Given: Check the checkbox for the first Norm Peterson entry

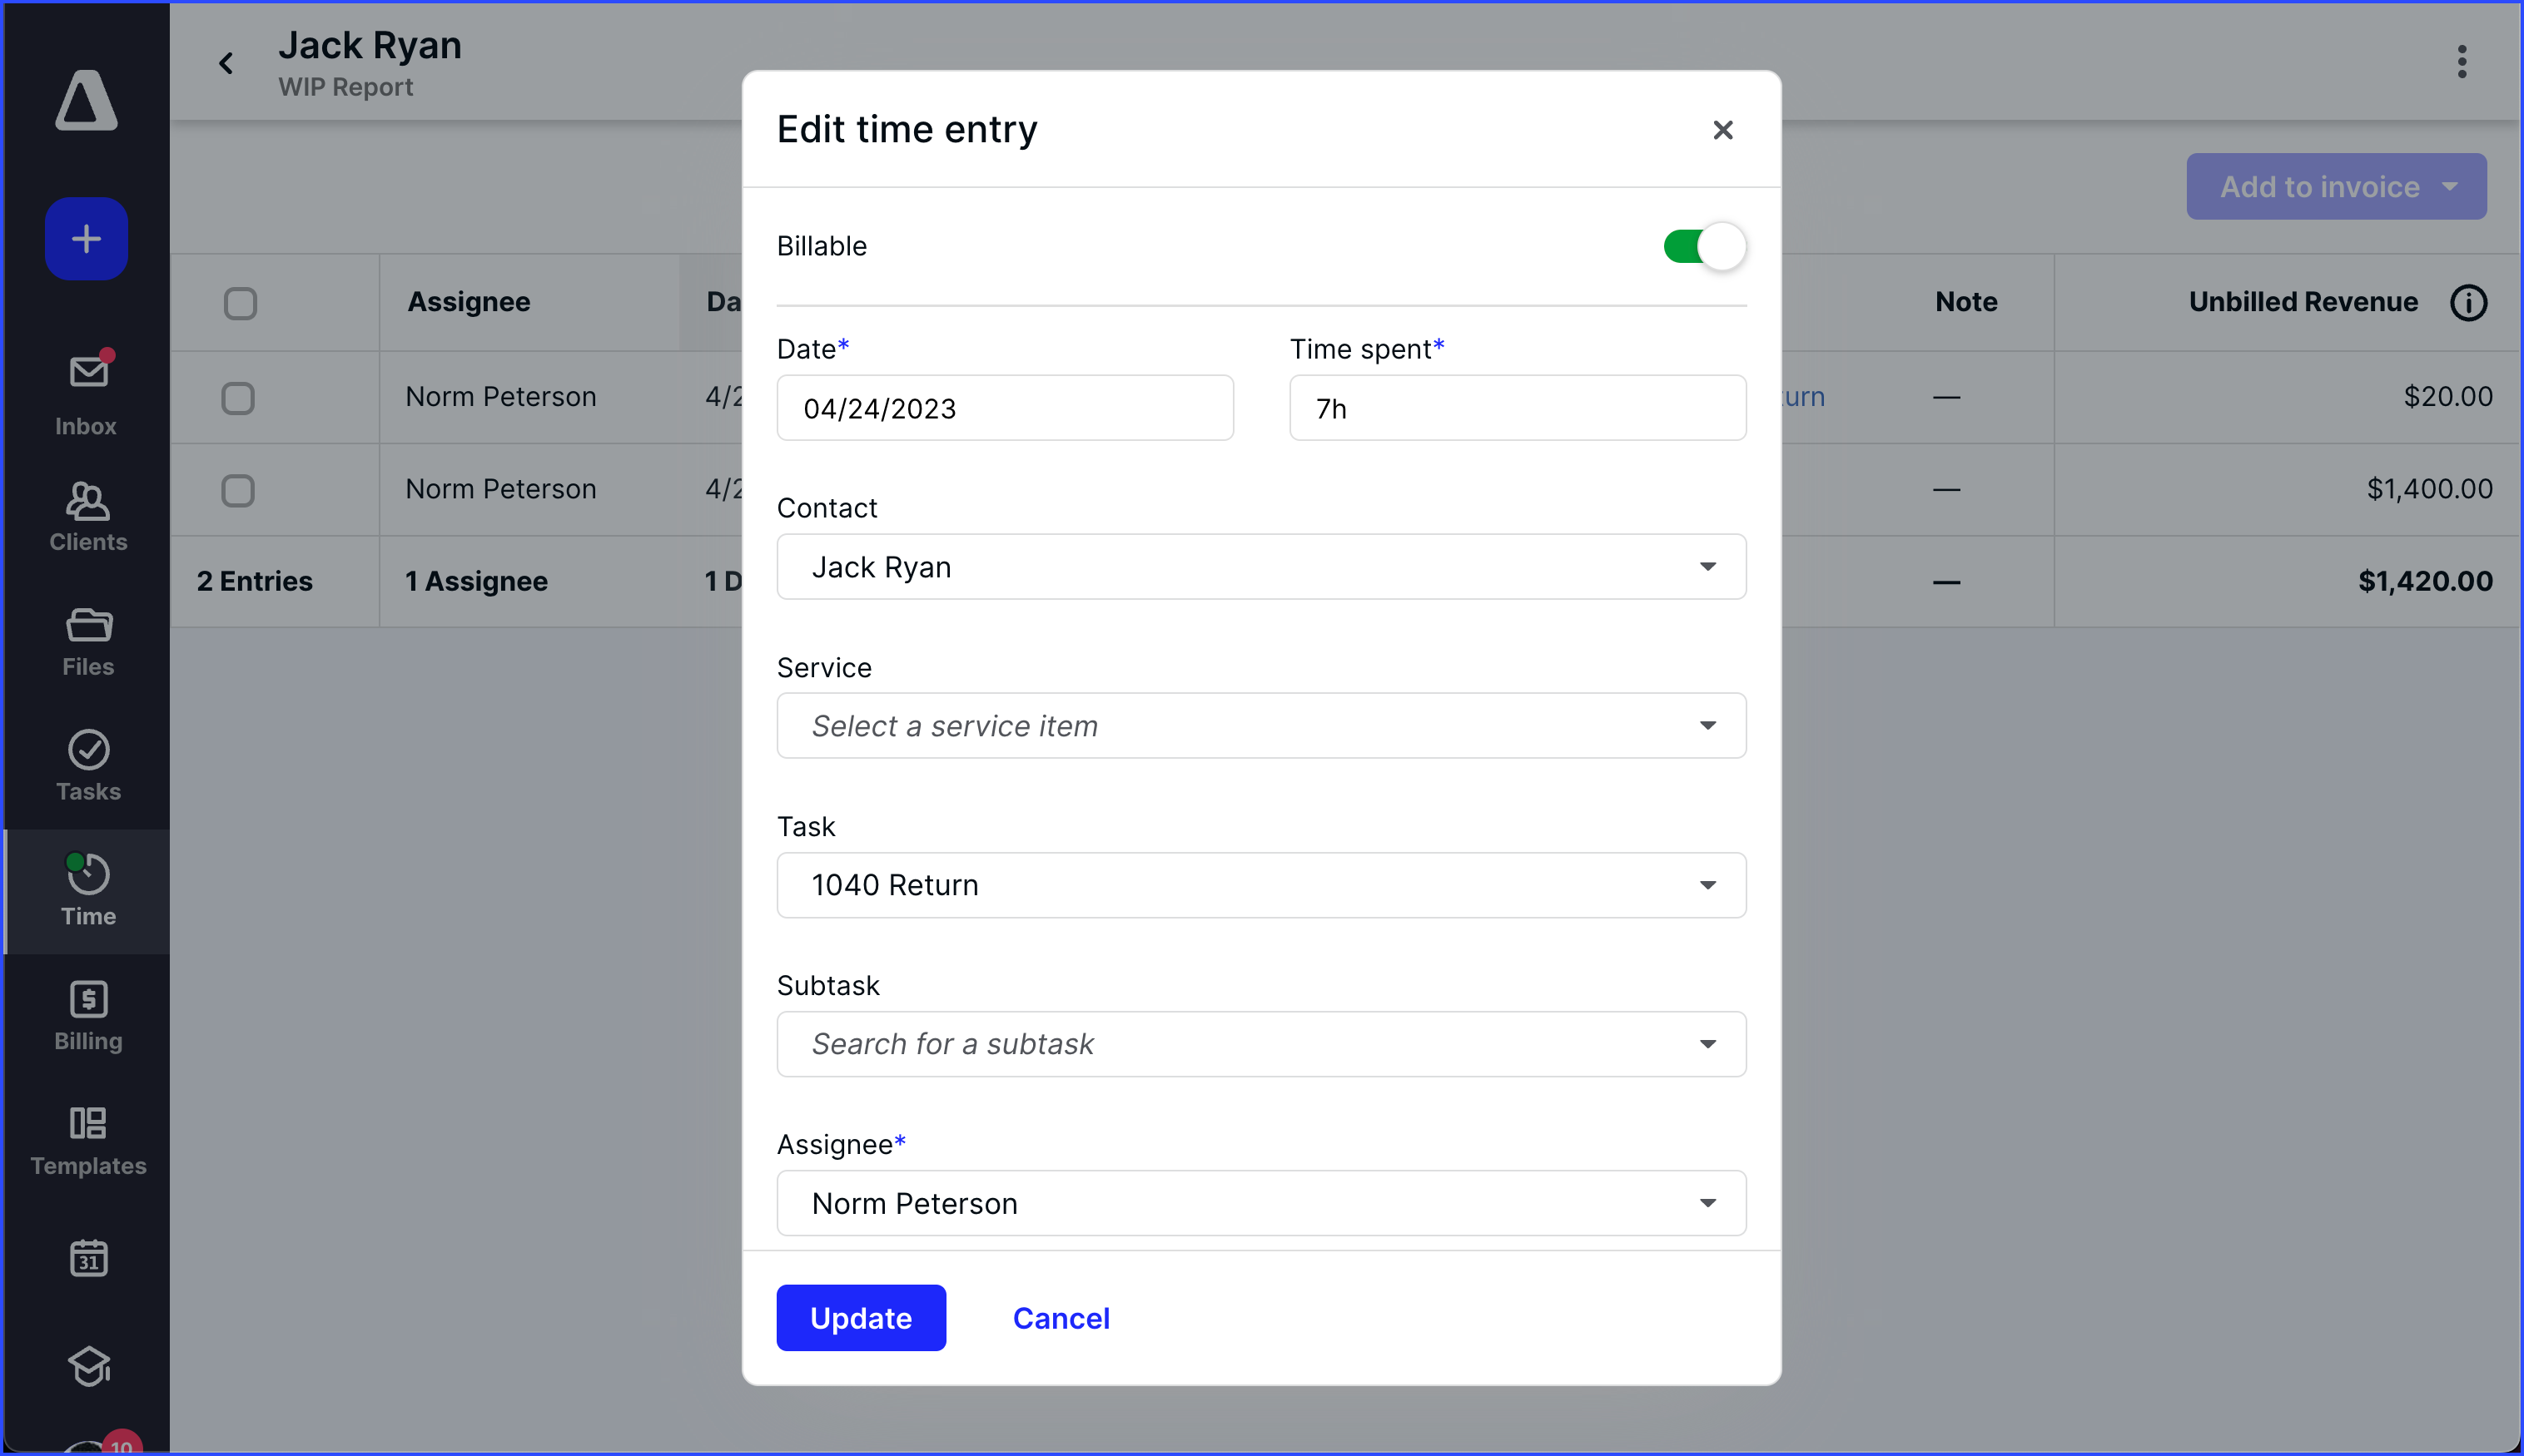Looking at the screenshot, I should [x=238, y=397].
